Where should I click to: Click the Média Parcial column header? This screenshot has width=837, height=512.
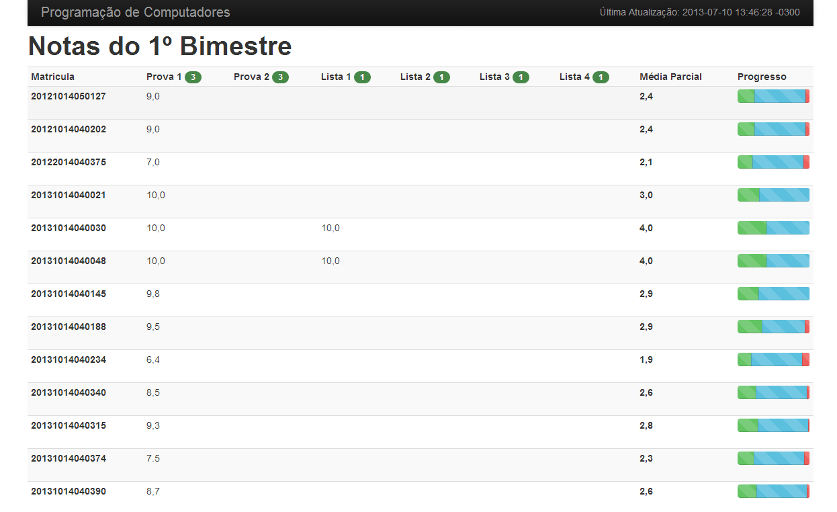pos(670,77)
